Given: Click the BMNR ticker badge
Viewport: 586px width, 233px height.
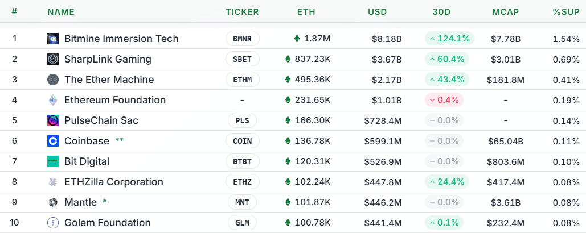Looking at the screenshot, I should click(x=242, y=39).
